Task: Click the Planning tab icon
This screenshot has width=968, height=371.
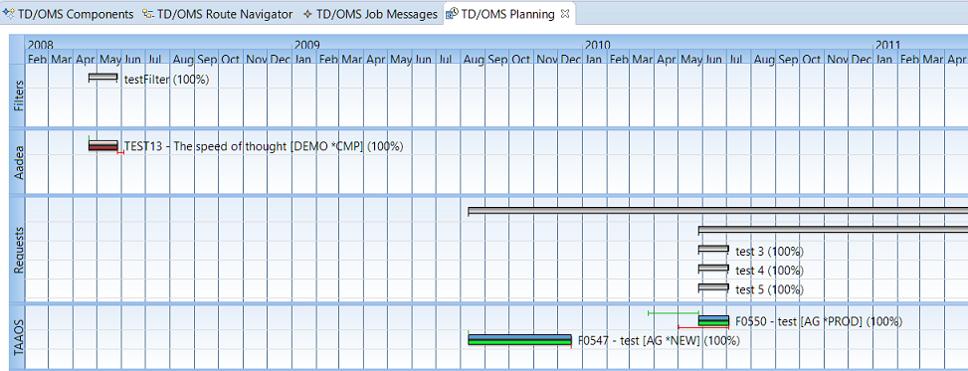Action: [453, 14]
